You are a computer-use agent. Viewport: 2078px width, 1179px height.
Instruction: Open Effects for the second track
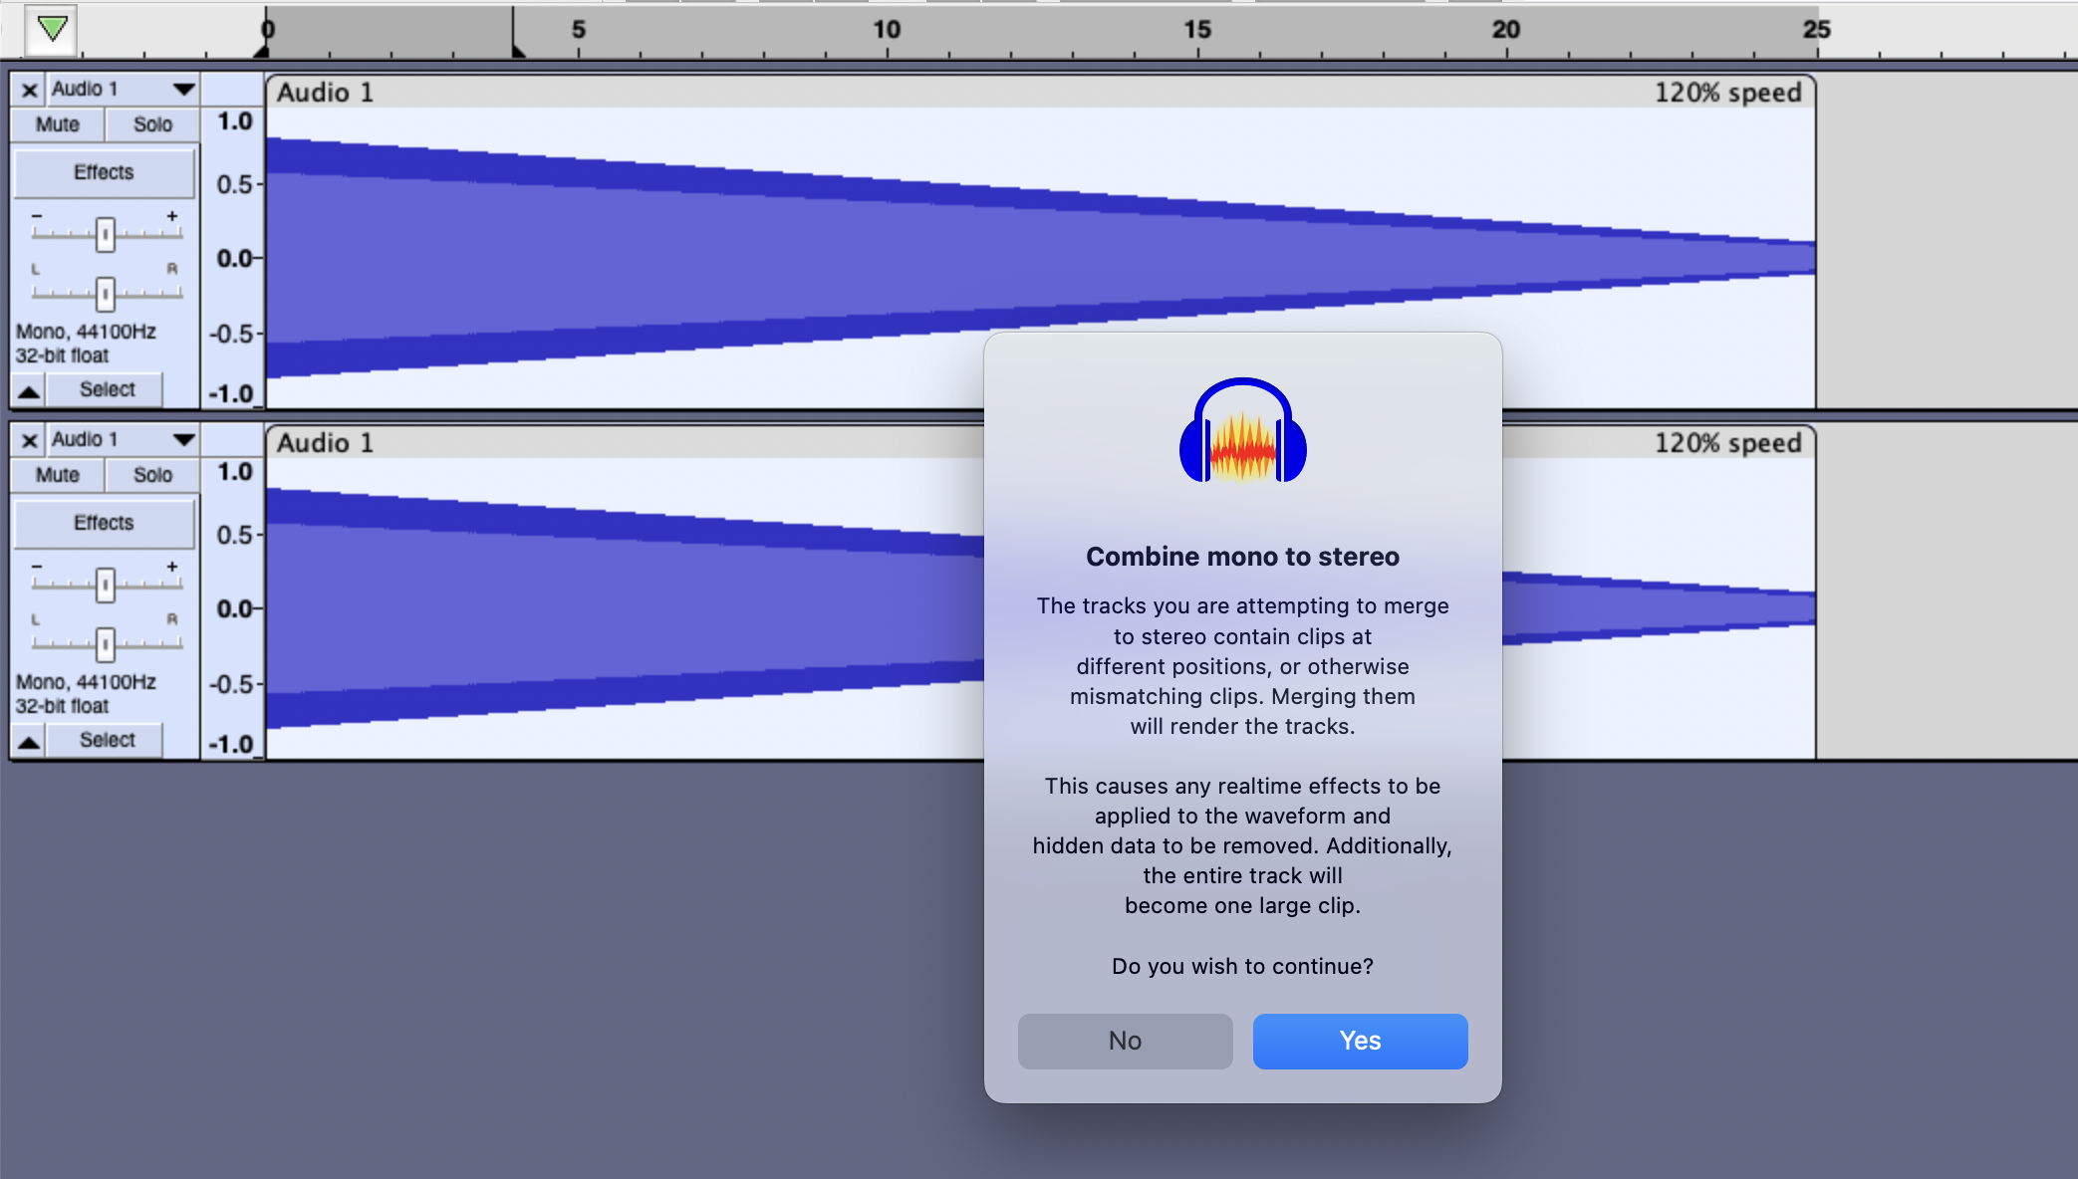(104, 523)
